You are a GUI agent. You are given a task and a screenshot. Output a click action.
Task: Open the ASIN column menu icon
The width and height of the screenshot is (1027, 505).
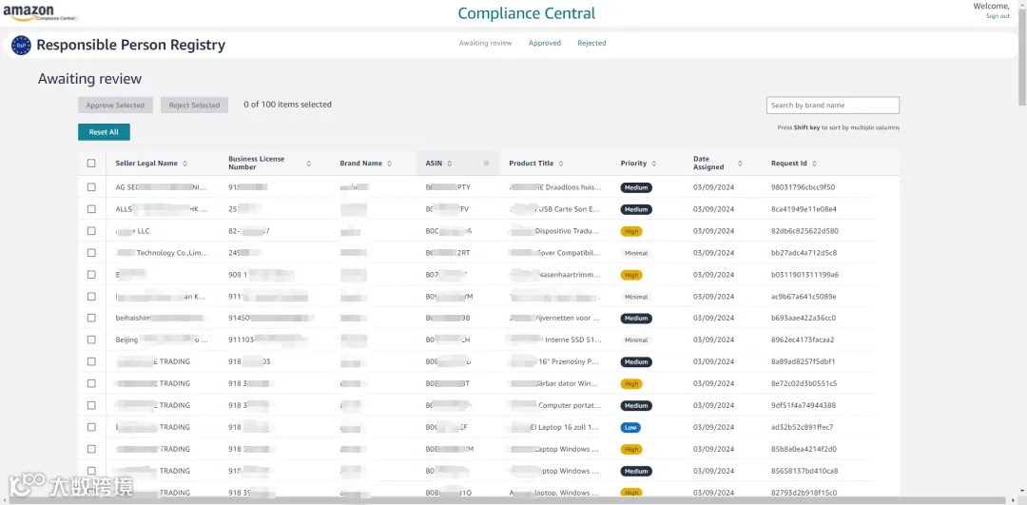tap(486, 163)
